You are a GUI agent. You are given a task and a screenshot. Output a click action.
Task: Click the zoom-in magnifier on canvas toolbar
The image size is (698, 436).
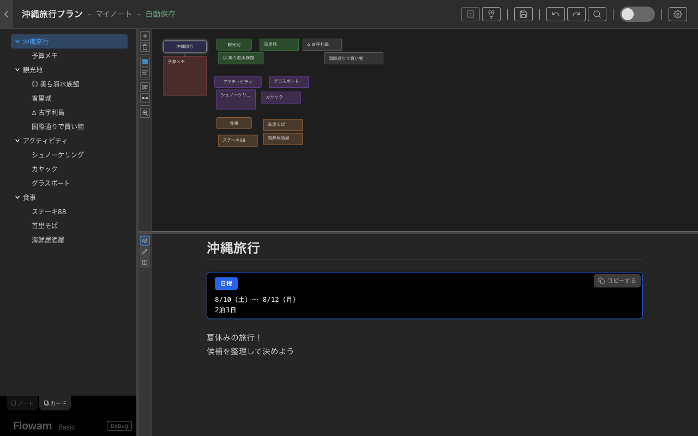point(145,113)
